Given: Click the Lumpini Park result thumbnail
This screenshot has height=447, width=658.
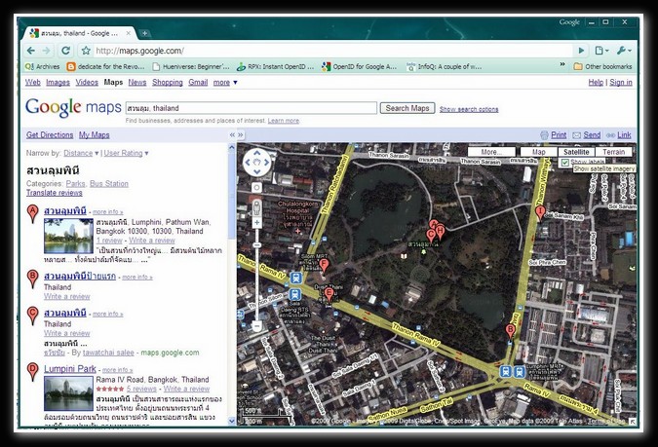Looking at the screenshot, I should click(68, 393).
